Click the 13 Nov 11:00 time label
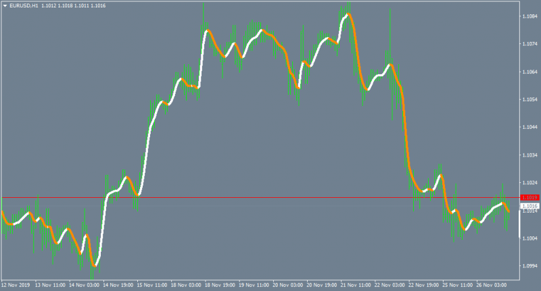The image size is (541, 291). tap(50, 285)
